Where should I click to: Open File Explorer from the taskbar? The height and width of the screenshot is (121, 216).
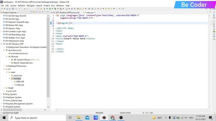pyautogui.click(x=79, y=118)
